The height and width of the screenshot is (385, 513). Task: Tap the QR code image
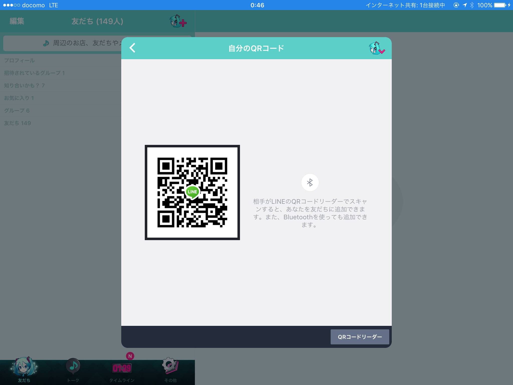click(x=192, y=192)
